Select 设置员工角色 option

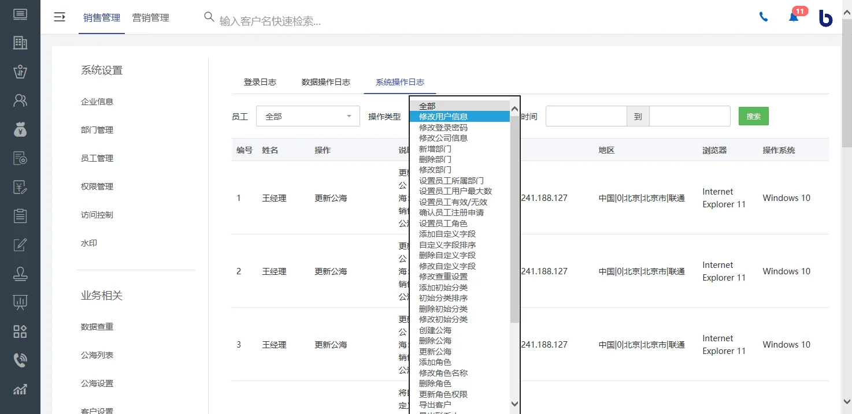click(460, 223)
